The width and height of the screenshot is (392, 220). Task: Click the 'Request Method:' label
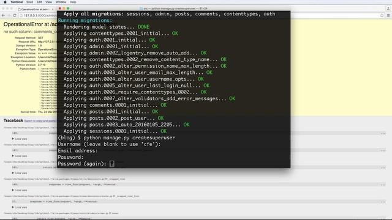[x=25, y=38]
